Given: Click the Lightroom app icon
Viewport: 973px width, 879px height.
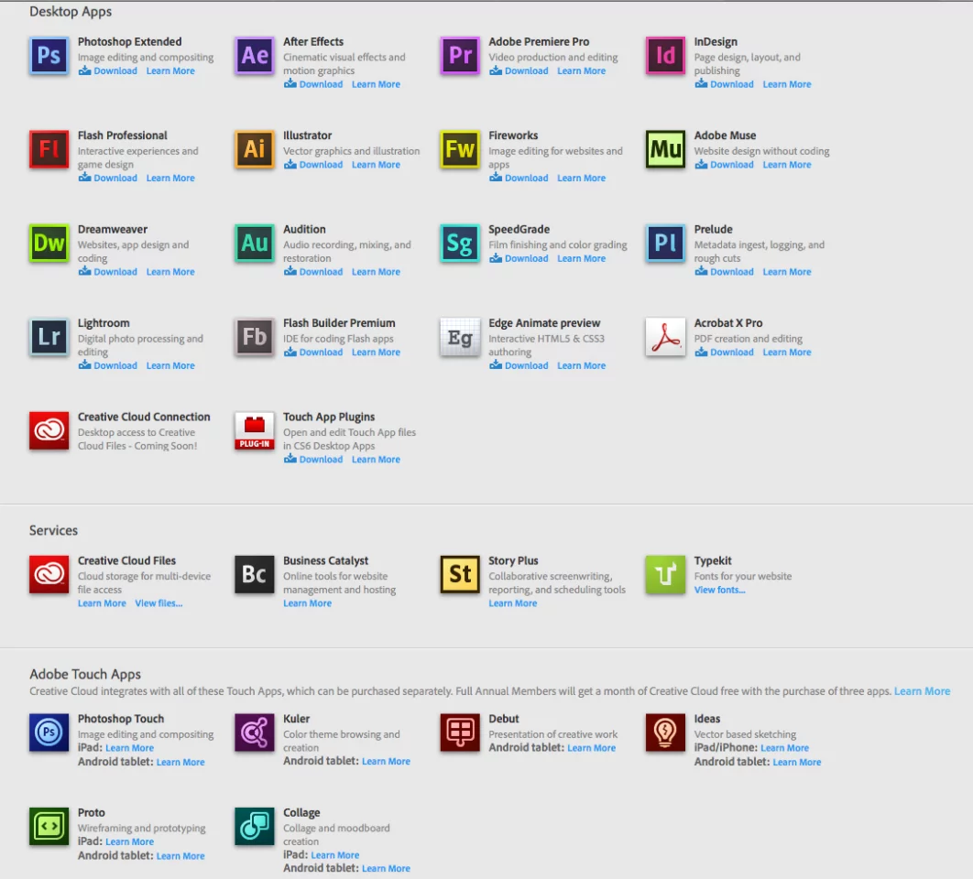Looking at the screenshot, I should (x=48, y=337).
